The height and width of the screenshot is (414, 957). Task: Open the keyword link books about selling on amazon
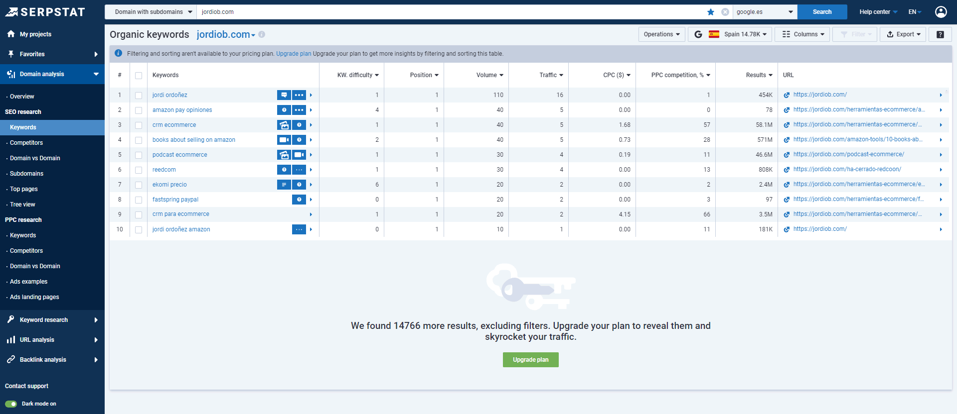click(194, 140)
